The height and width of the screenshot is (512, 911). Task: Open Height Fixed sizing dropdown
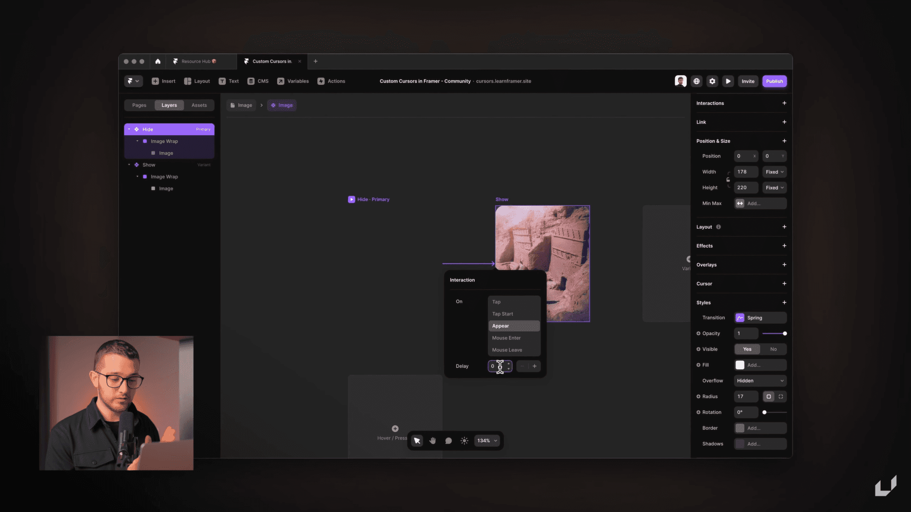click(774, 188)
